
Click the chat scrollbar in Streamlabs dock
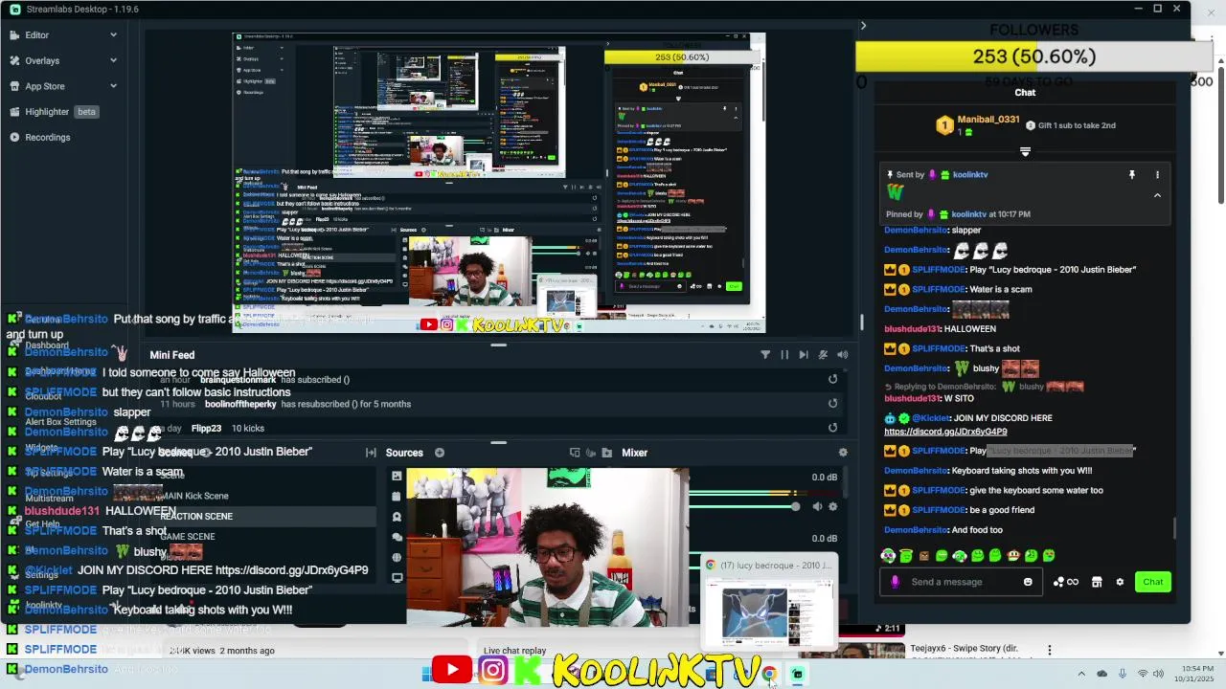[x=1175, y=529]
